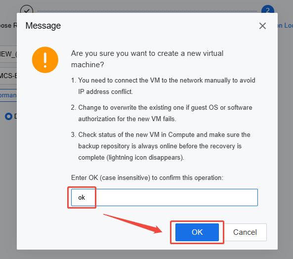The height and width of the screenshot is (259, 293).
Task: Click the "n Loc" step label at the top right
Action: click(x=285, y=25)
